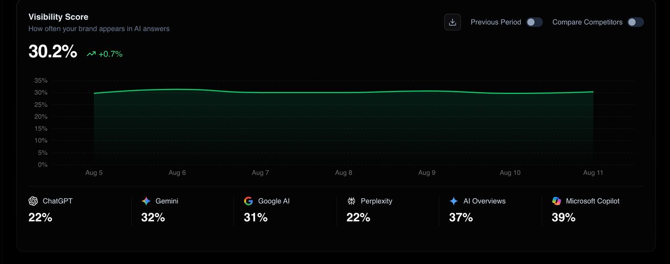Click the Aug 7 axis label
Image resolution: width=670 pixels, height=264 pixels.
260,173
